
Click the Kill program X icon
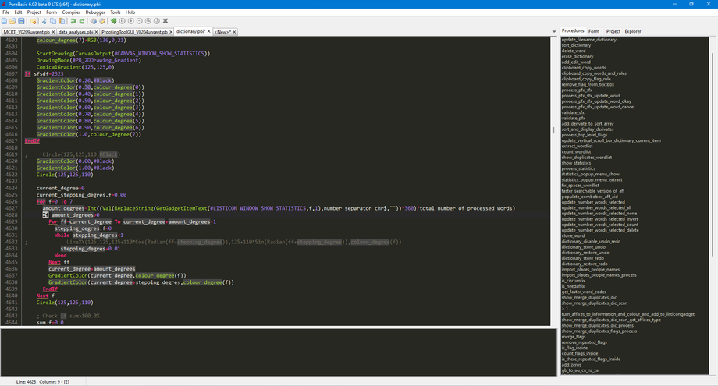(x=165, y=21)
